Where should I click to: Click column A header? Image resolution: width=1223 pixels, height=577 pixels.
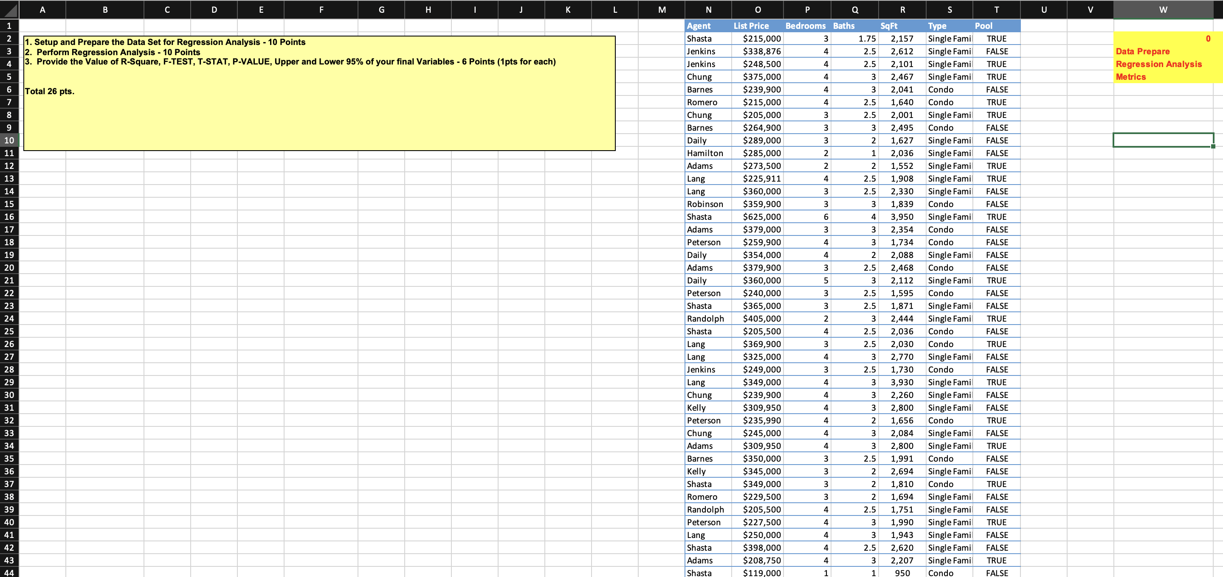[x=42, y=9]
